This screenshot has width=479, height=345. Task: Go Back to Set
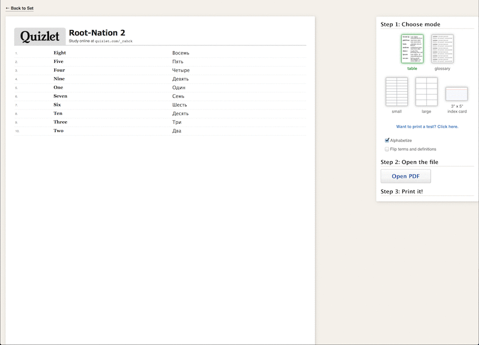(19, 8)
